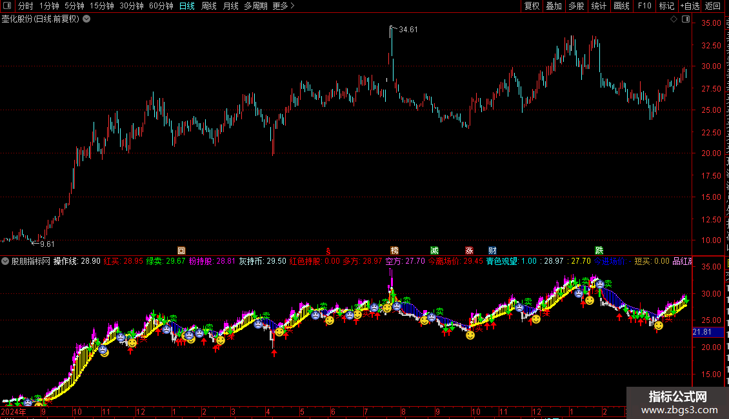Open the diamond marker icon near top right

674,19
